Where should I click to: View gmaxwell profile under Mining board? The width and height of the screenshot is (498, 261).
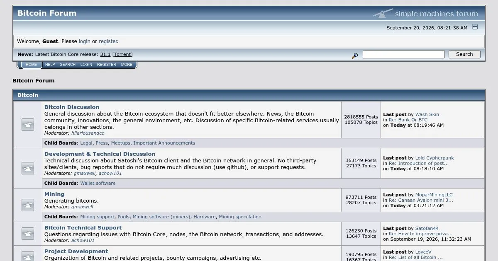(82, 207)
